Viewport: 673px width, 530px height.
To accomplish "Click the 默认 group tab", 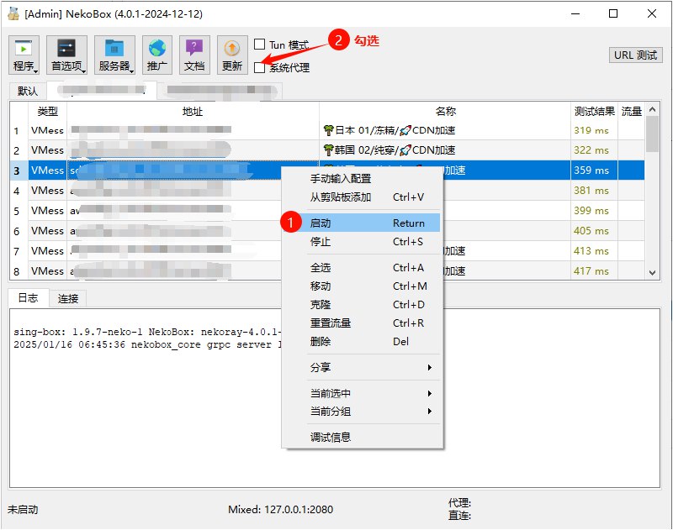I will (26, 90).
